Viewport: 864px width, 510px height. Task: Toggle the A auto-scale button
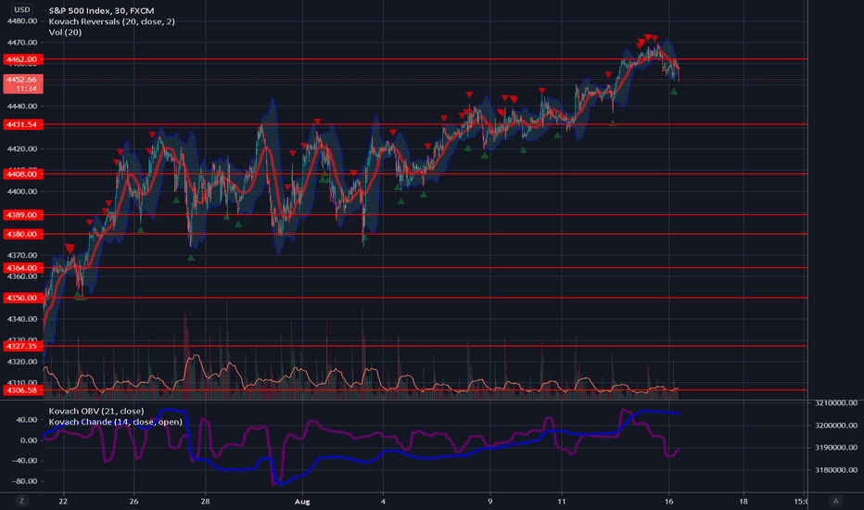click(x=835, y=501)
